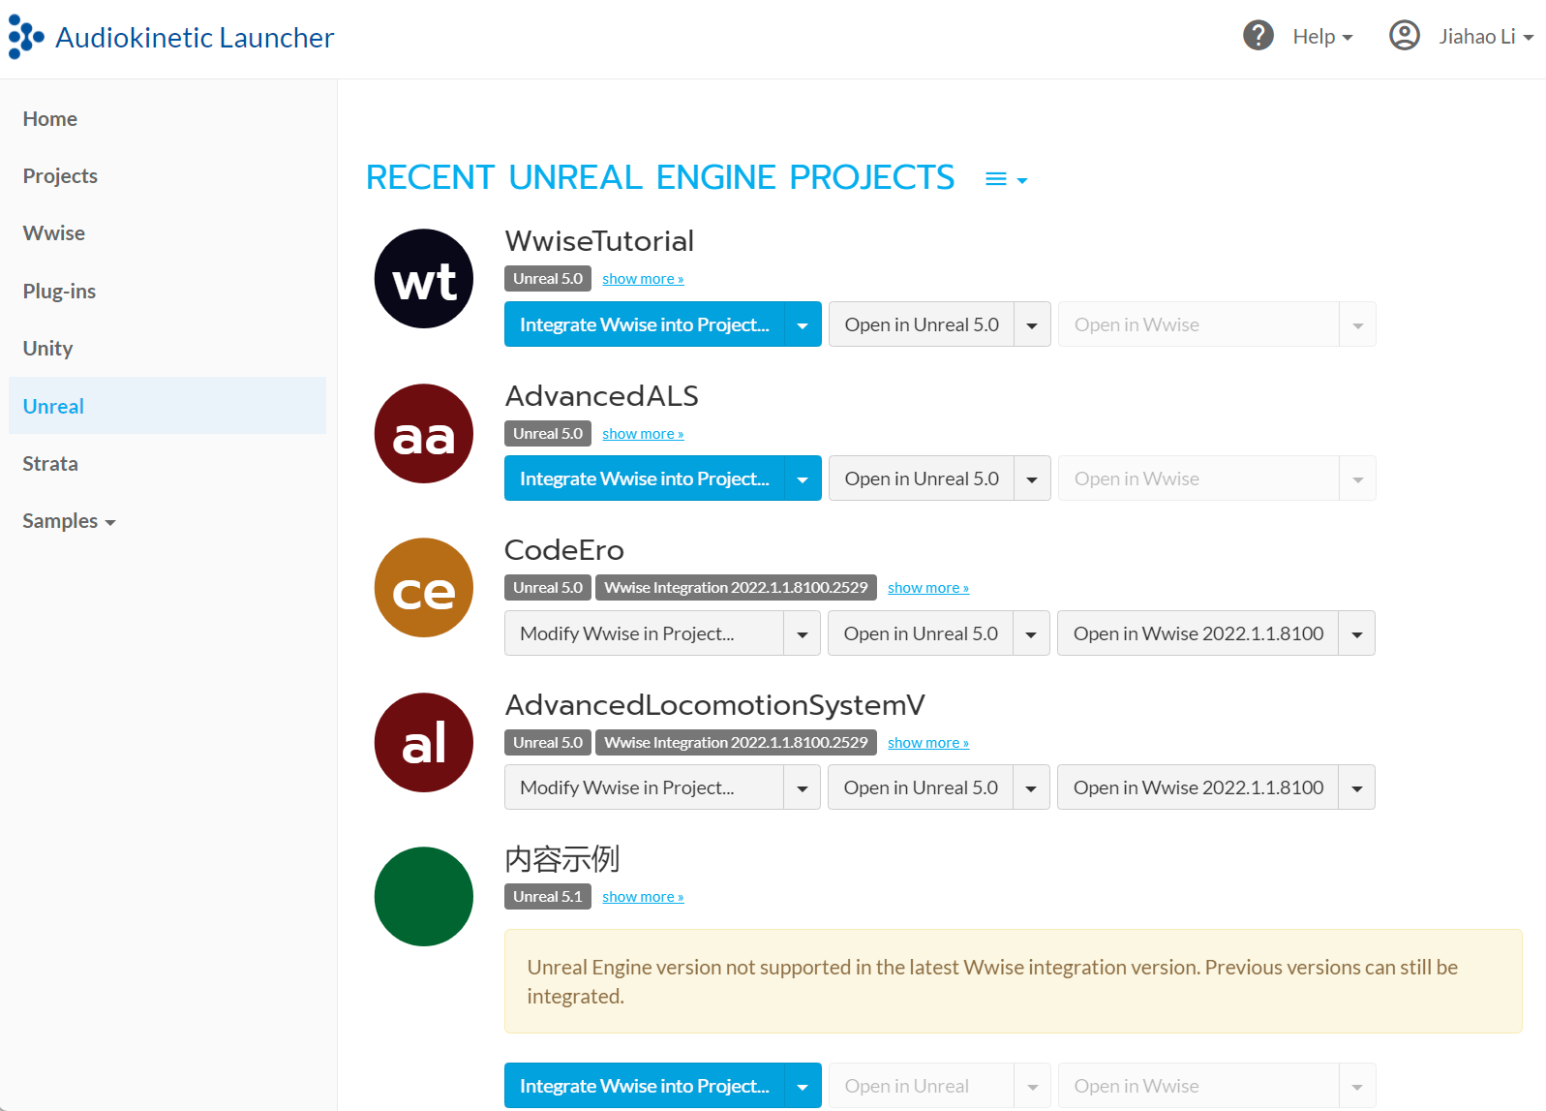1546x1111 pixels.
Task: Click the user account avatar icon
Action: pyautogui.click(x=1404, y=36)
